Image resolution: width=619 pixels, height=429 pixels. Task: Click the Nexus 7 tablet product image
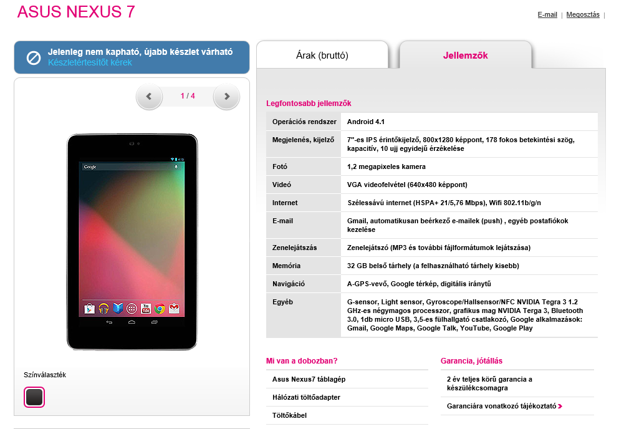pos(132,242)
